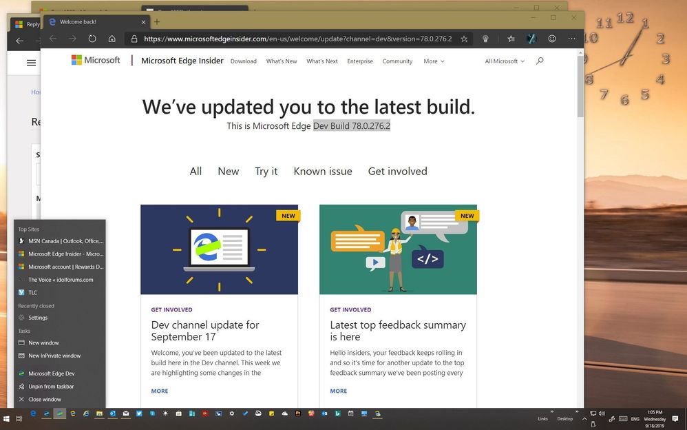The height and width of the screenshot is (430, 687).
Task: Open Internet Explorer from the taskbar
Action: tap(86, 413)
